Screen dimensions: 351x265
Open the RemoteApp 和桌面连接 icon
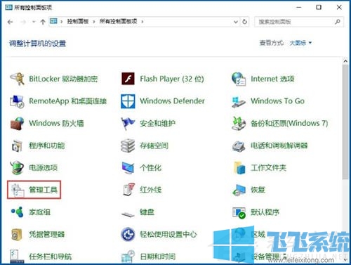click(17, 101)
